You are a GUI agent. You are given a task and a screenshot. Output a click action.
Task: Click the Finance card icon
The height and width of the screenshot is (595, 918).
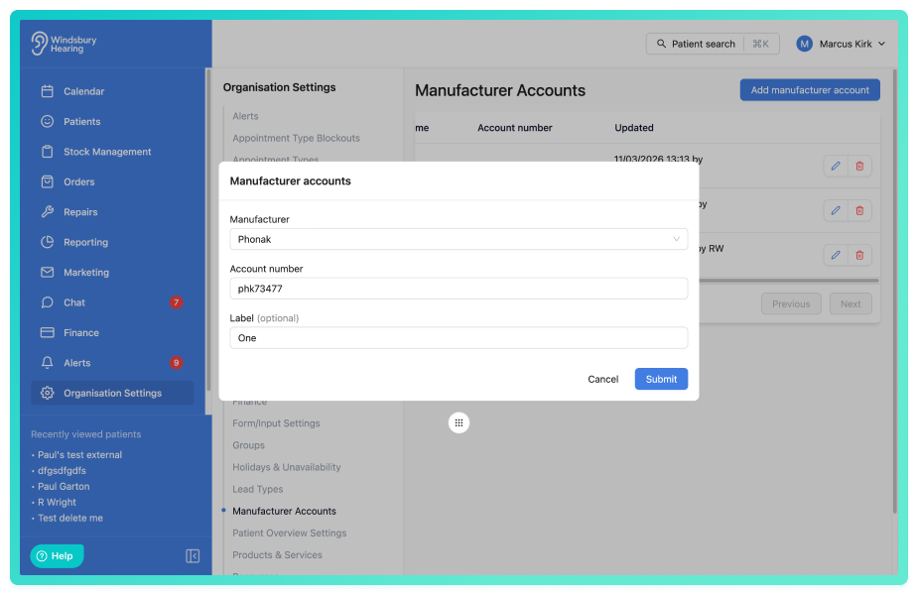pos(48,332)
